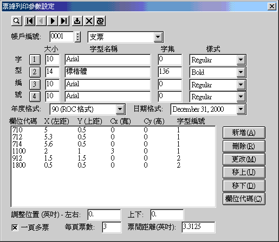The width and height of the screenshot is (279, 242).
Task: Click the 票間距離 input field
Action: pyautogui.click(x=198, y=227)
